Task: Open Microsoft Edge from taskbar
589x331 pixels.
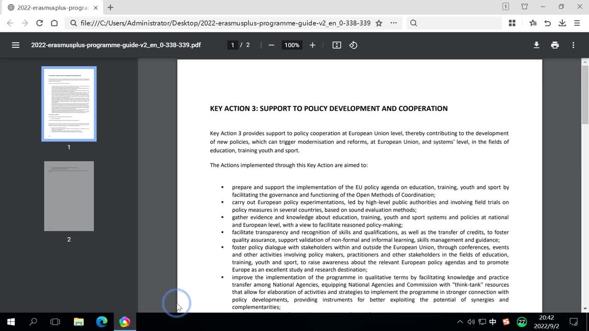Action: pyautogui.click(x=102, y=322)
